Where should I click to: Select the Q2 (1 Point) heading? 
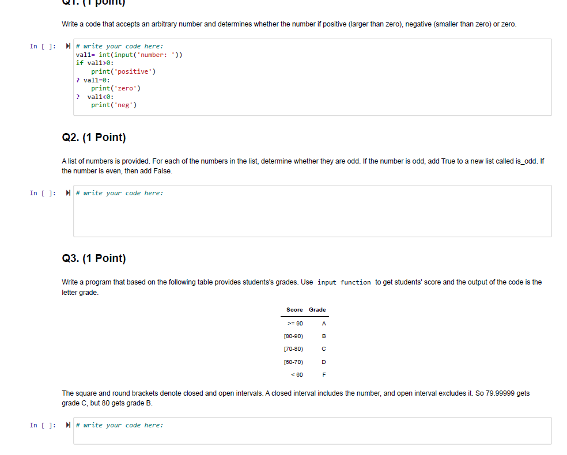[x=93, y=137]
